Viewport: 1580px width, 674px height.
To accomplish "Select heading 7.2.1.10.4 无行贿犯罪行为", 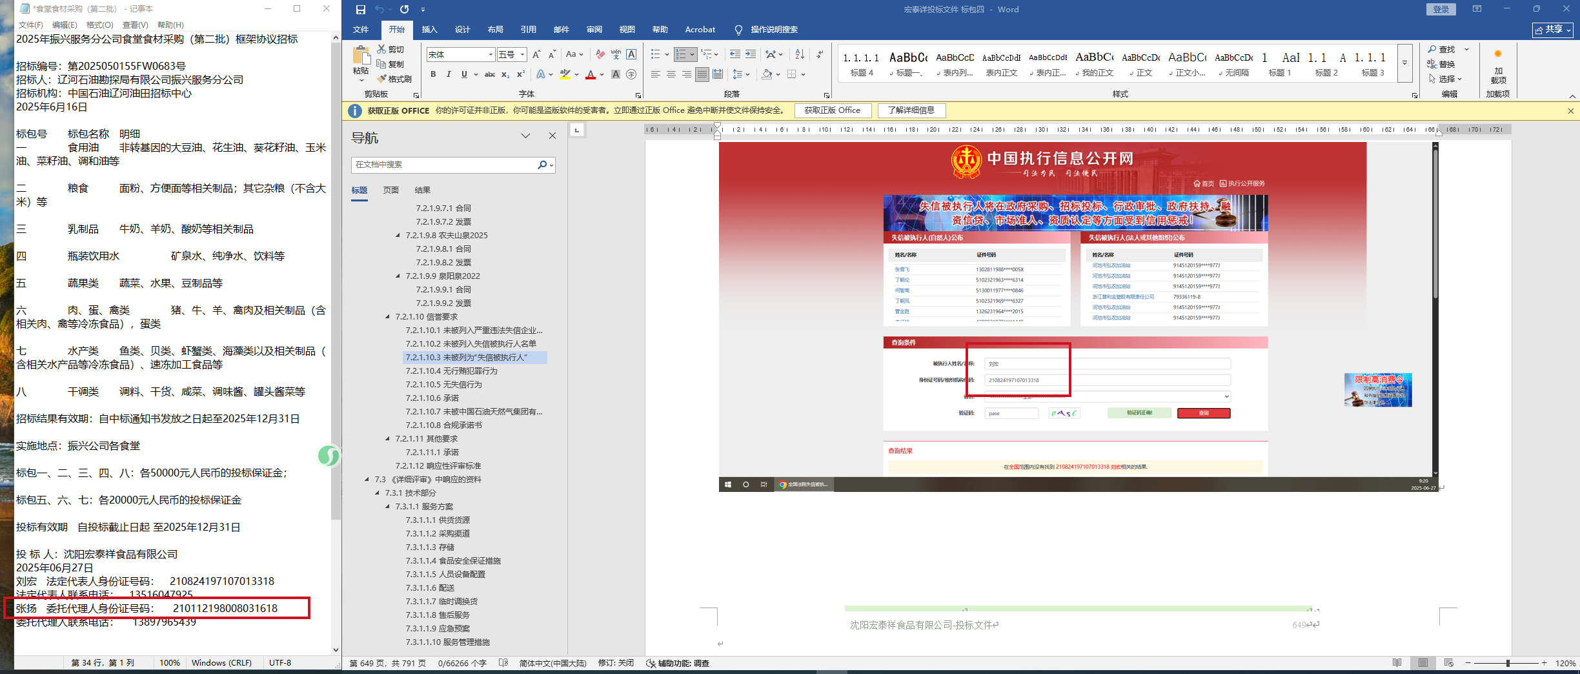I will click(x=452, y=371).
